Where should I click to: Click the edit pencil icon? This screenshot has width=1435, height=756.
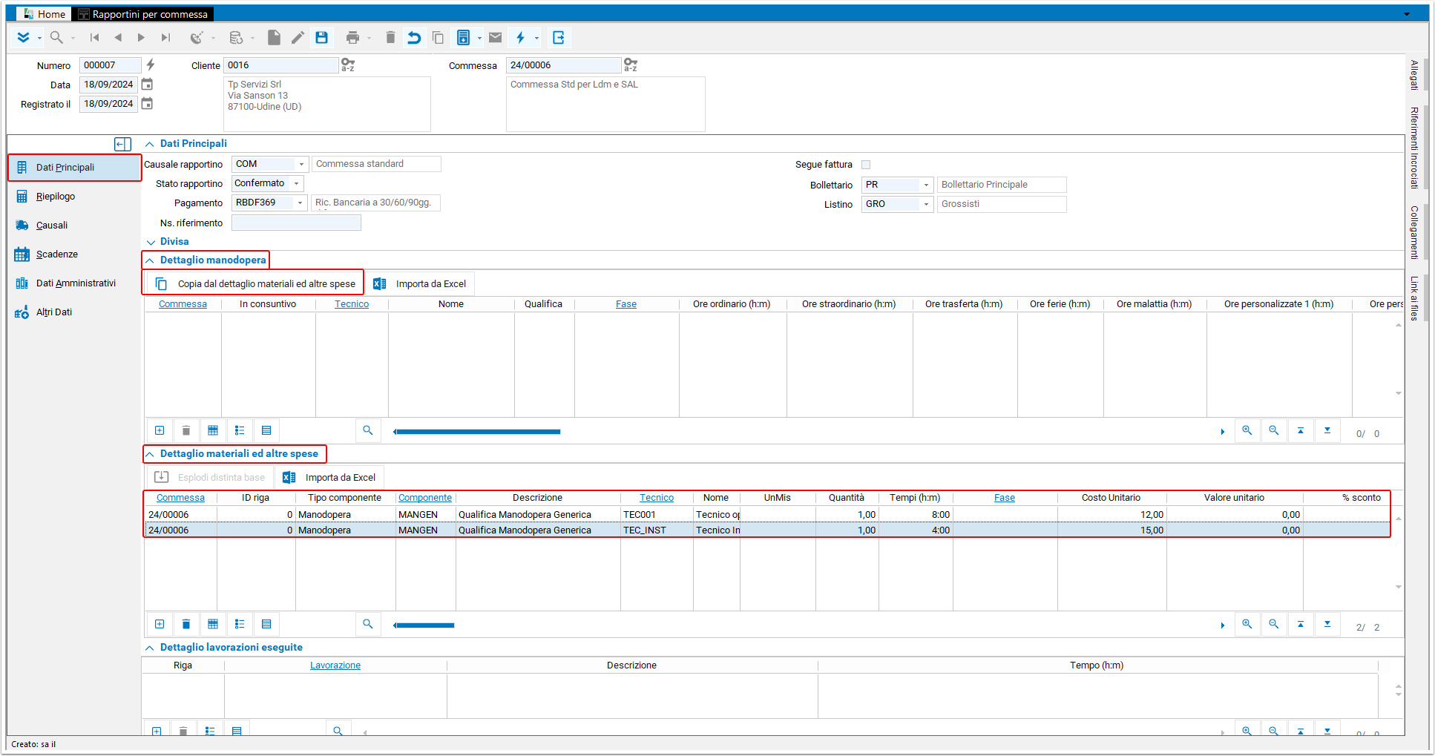pos(298,37)
